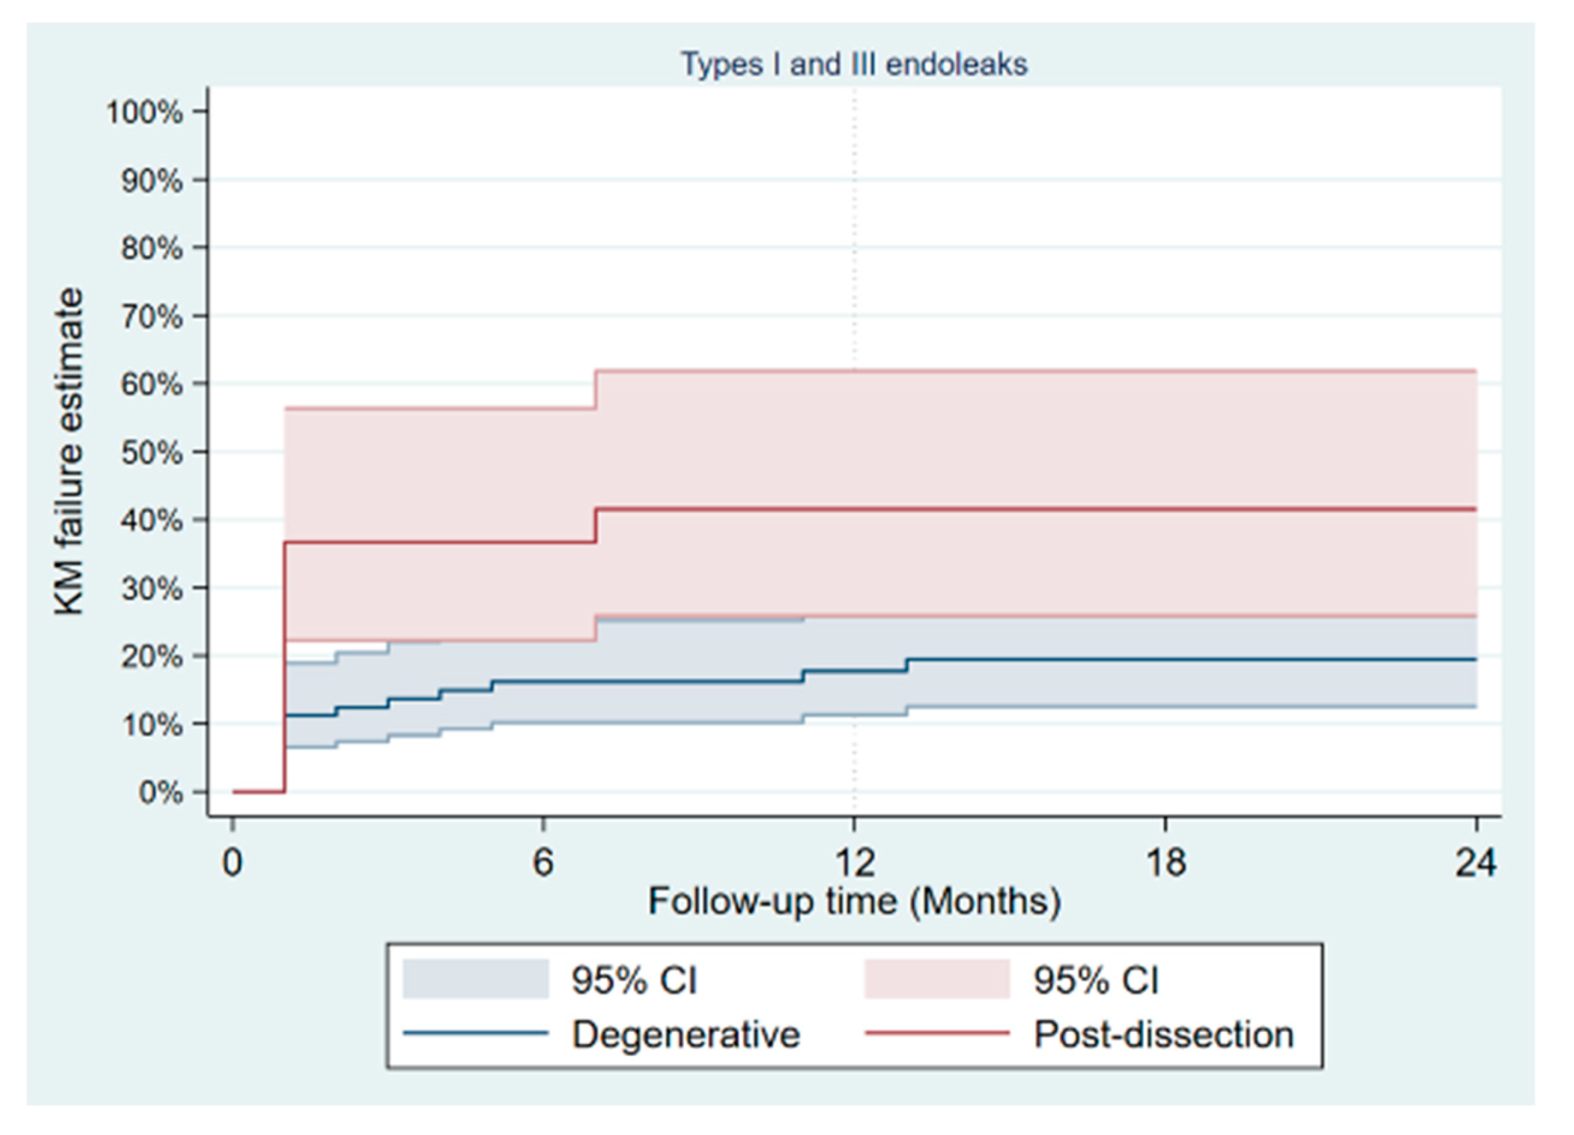Click the 24 months x-axis tick label

point(1476,861)
